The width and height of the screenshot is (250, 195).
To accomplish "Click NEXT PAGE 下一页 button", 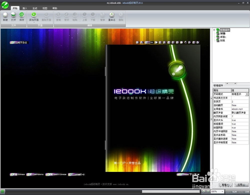I will (188, 174).
